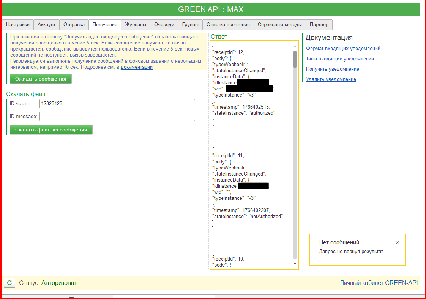Image resolution: width=426 pixels, height=299 pixels.
Task: Click the ID чата input field
Action: point(117,103)
